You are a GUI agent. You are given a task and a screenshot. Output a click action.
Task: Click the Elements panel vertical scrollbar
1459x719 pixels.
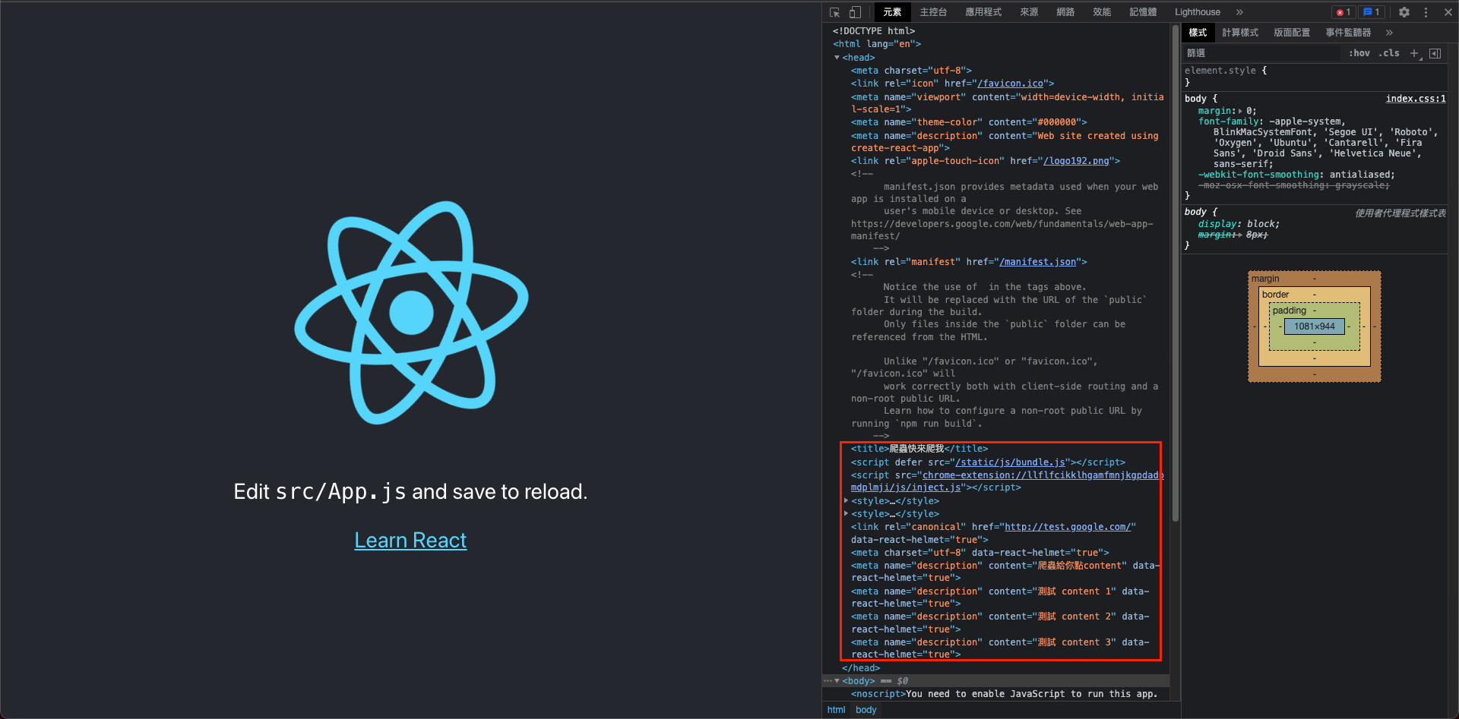tap(1175, 273)
